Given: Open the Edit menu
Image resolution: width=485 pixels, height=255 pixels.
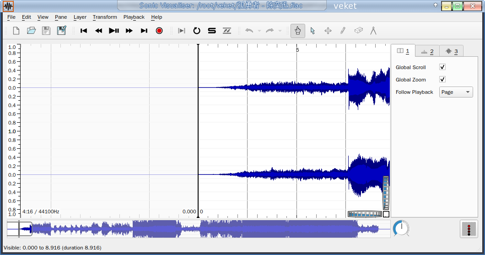Looking at the screenshot, I should coord(26,17).
